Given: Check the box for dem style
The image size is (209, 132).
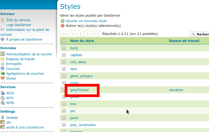Looking at the screenshot, I should coord(64,69).
